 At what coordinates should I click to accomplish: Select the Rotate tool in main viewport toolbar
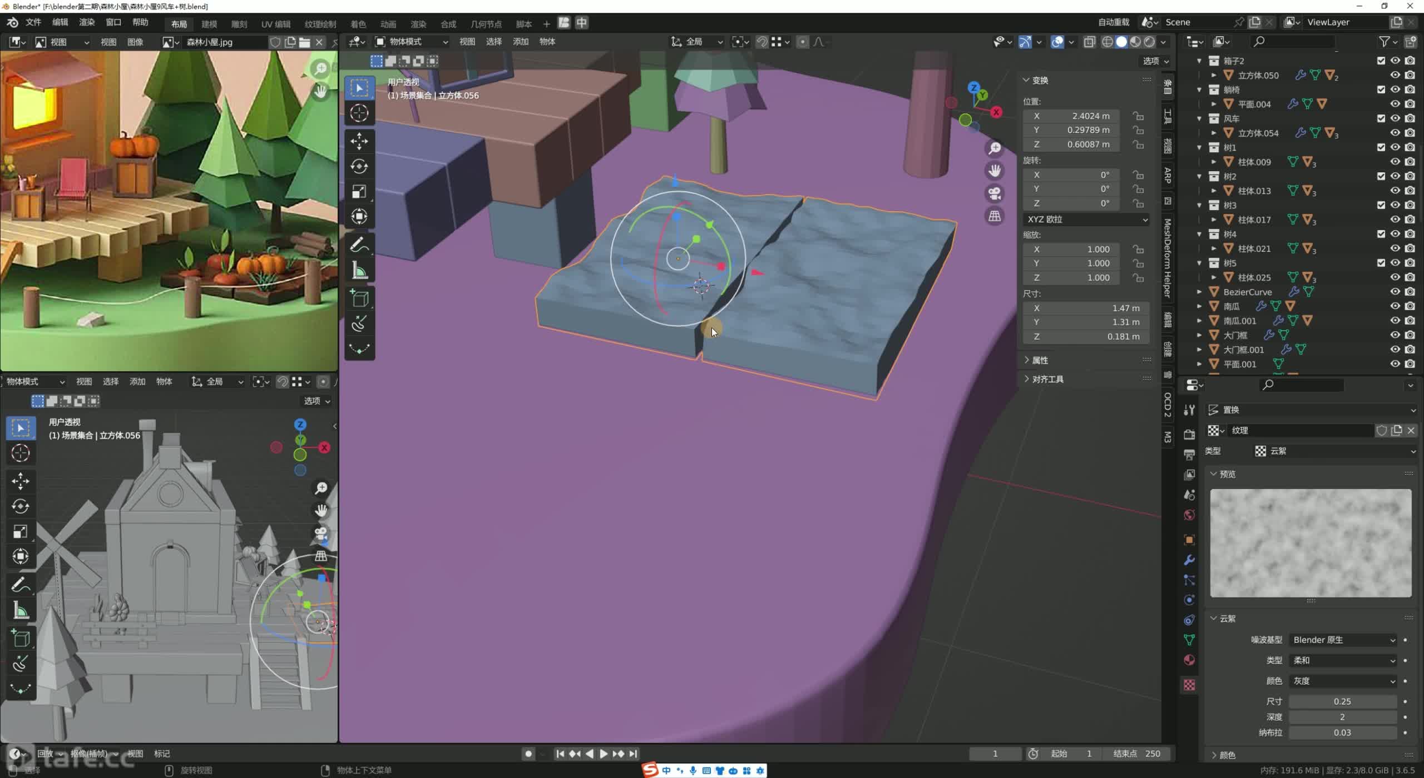(359, 166)
